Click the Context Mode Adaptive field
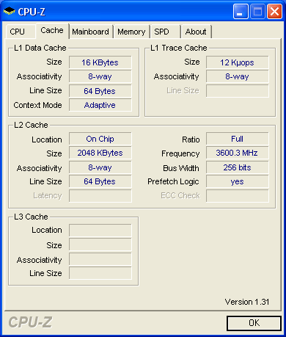Viewport: 286px width, 337px height. [100, 105]
